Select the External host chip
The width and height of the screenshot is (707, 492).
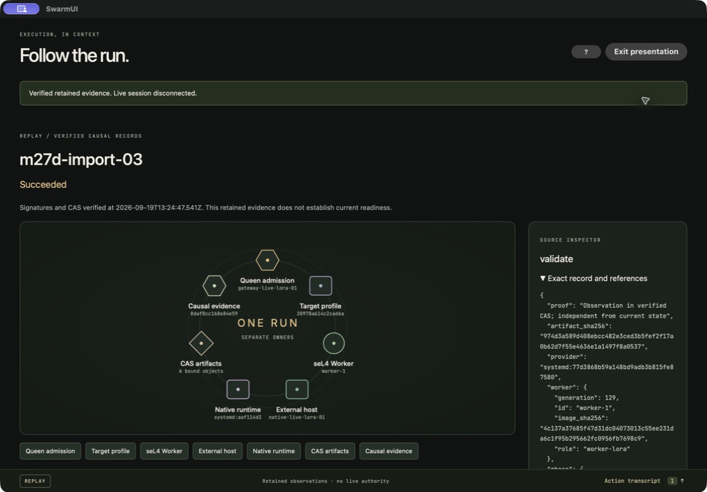click(x=217, y=451)
